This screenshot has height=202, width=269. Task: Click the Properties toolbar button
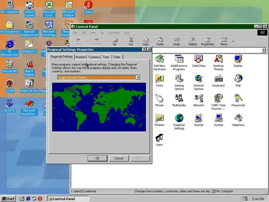click(x=208, y=41)
